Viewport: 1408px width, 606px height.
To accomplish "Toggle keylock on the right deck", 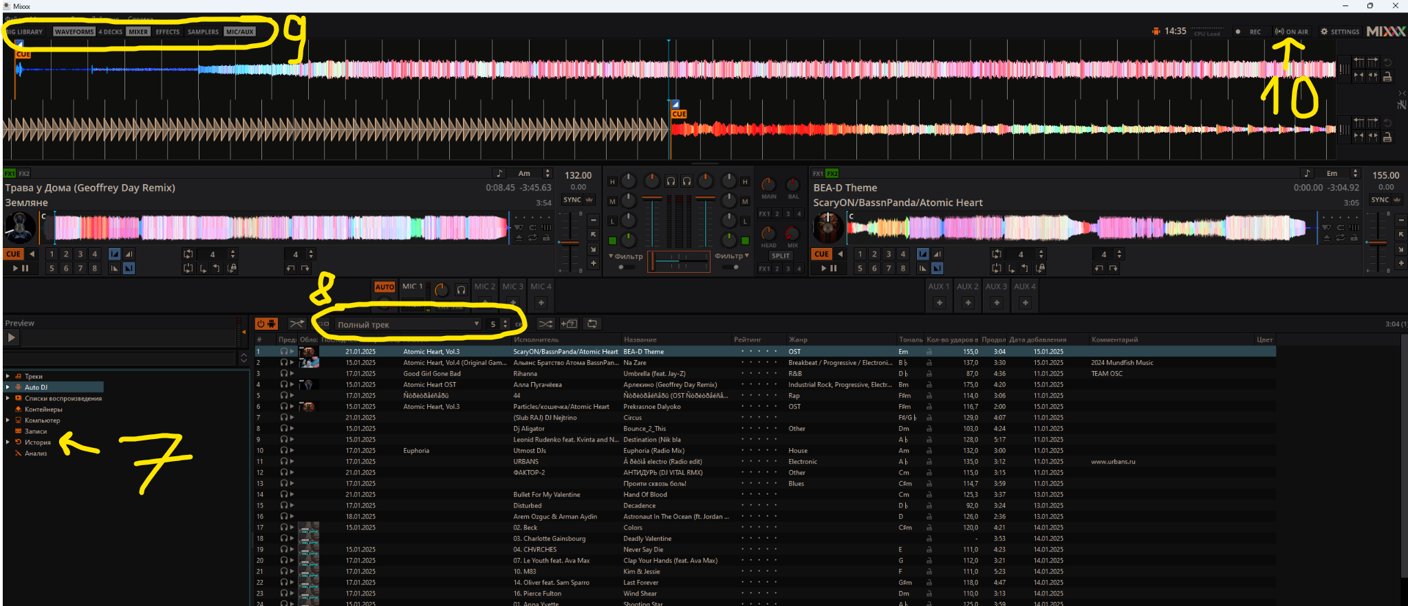I will 1354,238.
